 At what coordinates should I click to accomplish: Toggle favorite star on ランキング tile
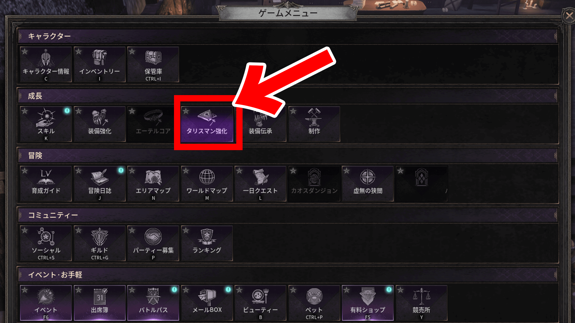[186, 230]
